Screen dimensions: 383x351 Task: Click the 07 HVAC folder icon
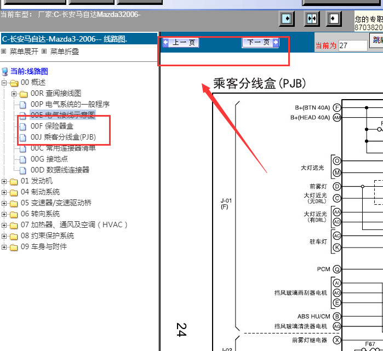point(14,225)
